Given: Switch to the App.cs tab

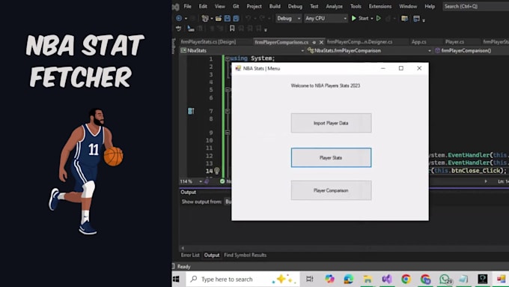Looking at the screenshot, I should point(418,42).
